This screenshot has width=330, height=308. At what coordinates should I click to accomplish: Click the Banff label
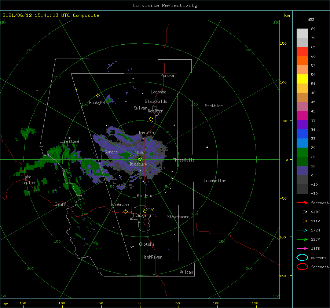(60, 204)
